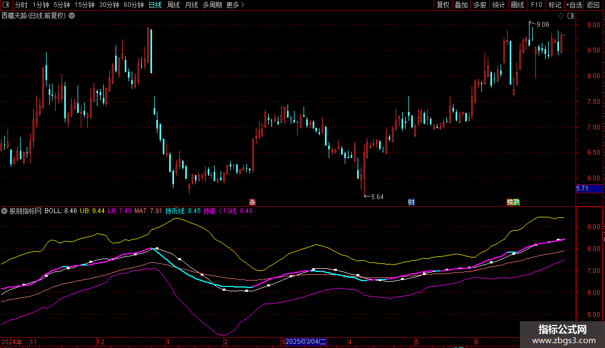The image size is (605, 348).
Task: Expand dropdown next to 西藏天路 title
Action: tap(72, 16)
